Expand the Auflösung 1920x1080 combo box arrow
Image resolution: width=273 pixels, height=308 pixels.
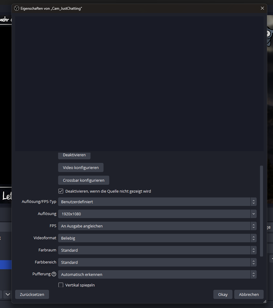(253, 214)
